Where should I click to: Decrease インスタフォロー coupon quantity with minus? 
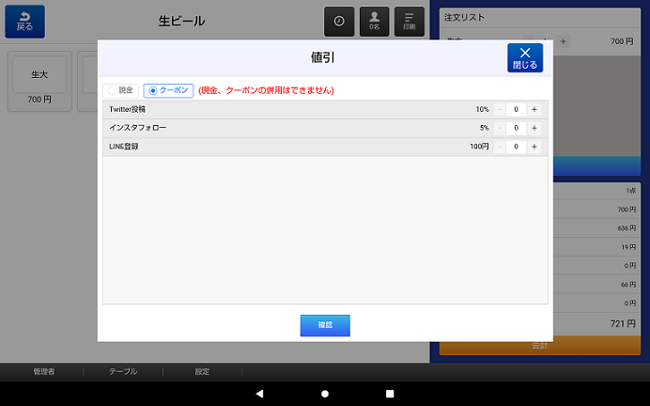[x=499, y=128]
